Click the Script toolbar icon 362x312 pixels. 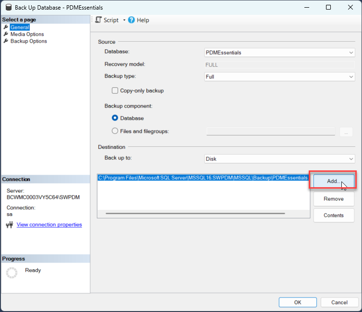tap(98, 20)
